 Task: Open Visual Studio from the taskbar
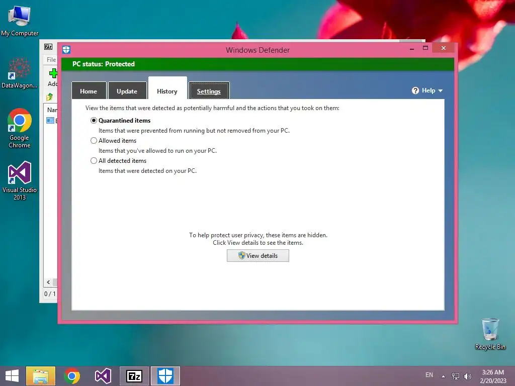[103, 376]
